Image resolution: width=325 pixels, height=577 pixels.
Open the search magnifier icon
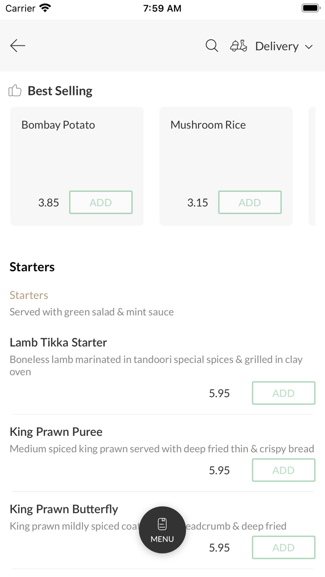[212, 45]
